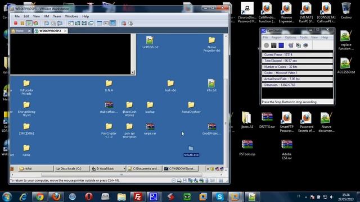360x202 pixels.
Task: Stop recording with CamStudio blue stop button
Action: (281, 45)
